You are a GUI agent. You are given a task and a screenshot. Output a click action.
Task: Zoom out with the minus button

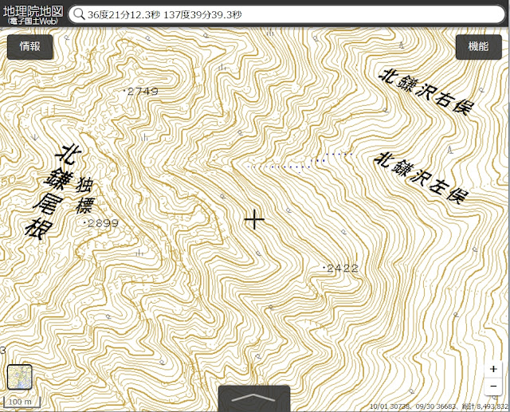pyautogui.click(x=493, y=386)
